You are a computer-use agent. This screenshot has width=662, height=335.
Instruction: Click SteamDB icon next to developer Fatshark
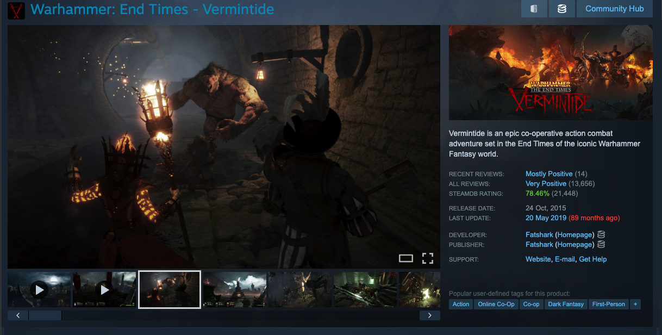point(601,234)
